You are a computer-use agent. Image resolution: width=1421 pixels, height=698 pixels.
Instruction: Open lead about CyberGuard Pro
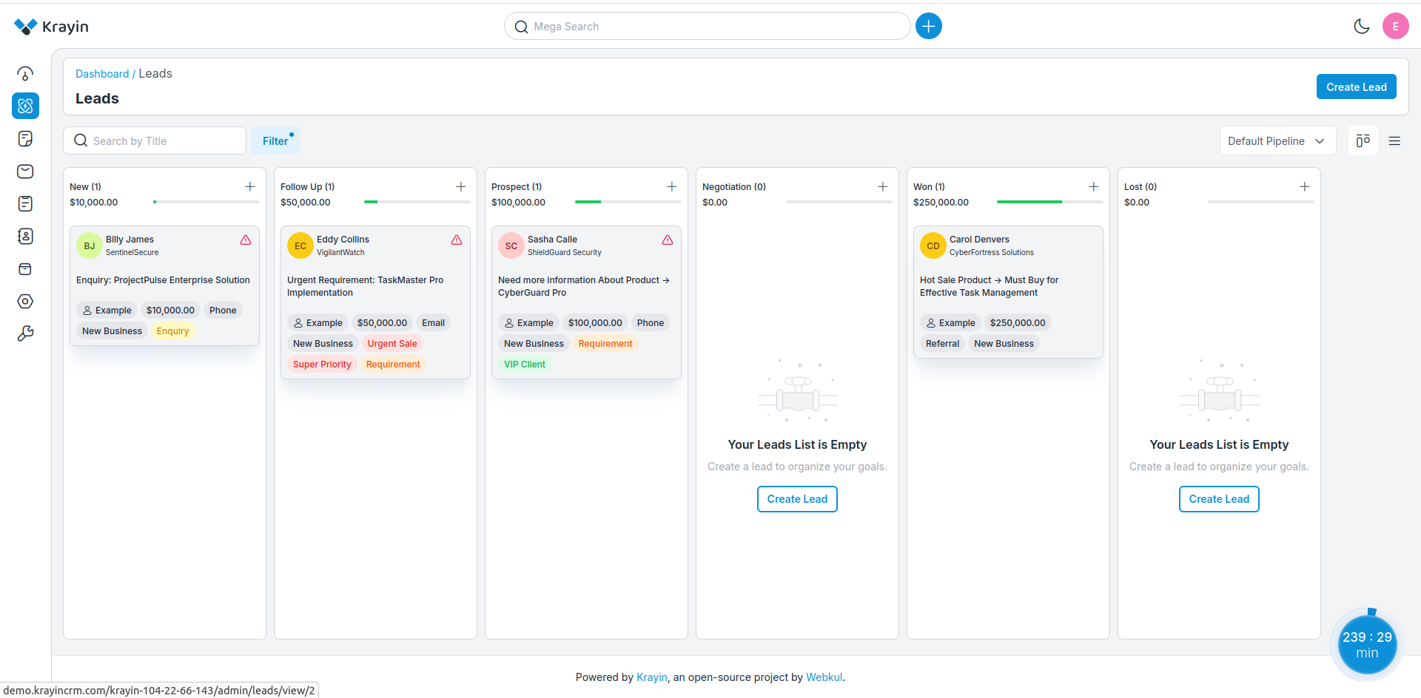pyautogui.click(x=583, y=286)
